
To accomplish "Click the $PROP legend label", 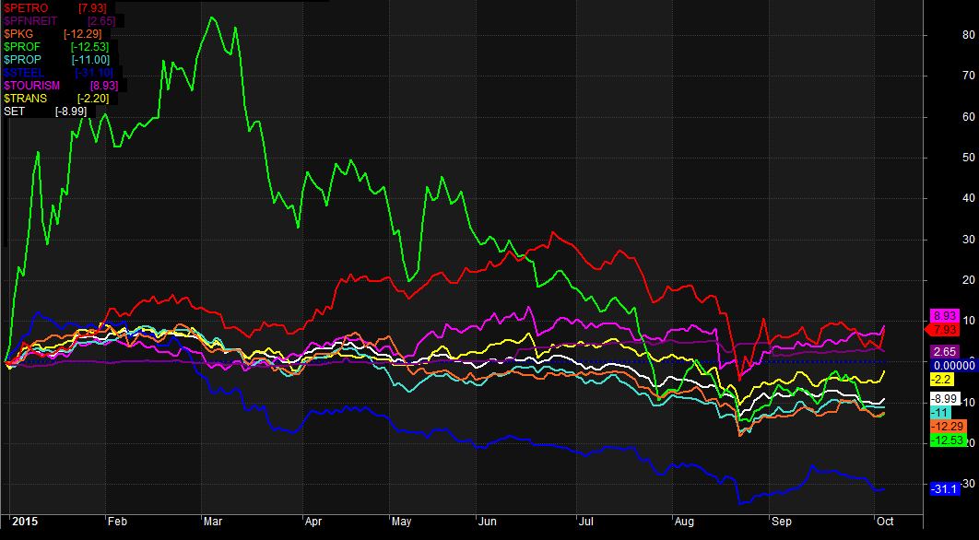I will tap(24, 60).
